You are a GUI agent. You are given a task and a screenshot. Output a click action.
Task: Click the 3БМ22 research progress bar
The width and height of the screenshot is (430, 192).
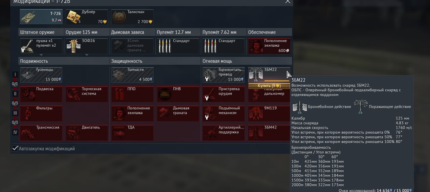[x=276, y=81]
